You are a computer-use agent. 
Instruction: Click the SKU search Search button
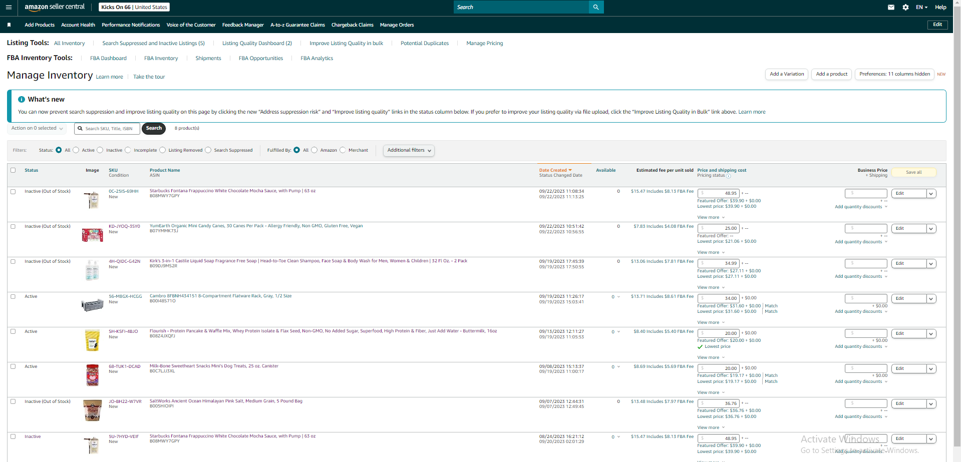pos(154,129)
